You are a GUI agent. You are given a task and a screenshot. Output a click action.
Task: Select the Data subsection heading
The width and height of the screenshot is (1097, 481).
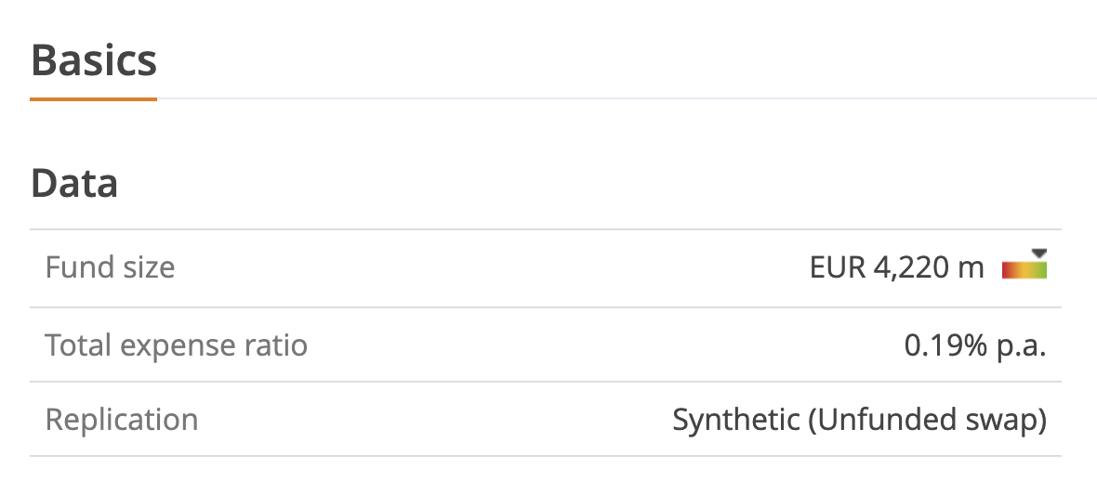click(x=74, y=184)
